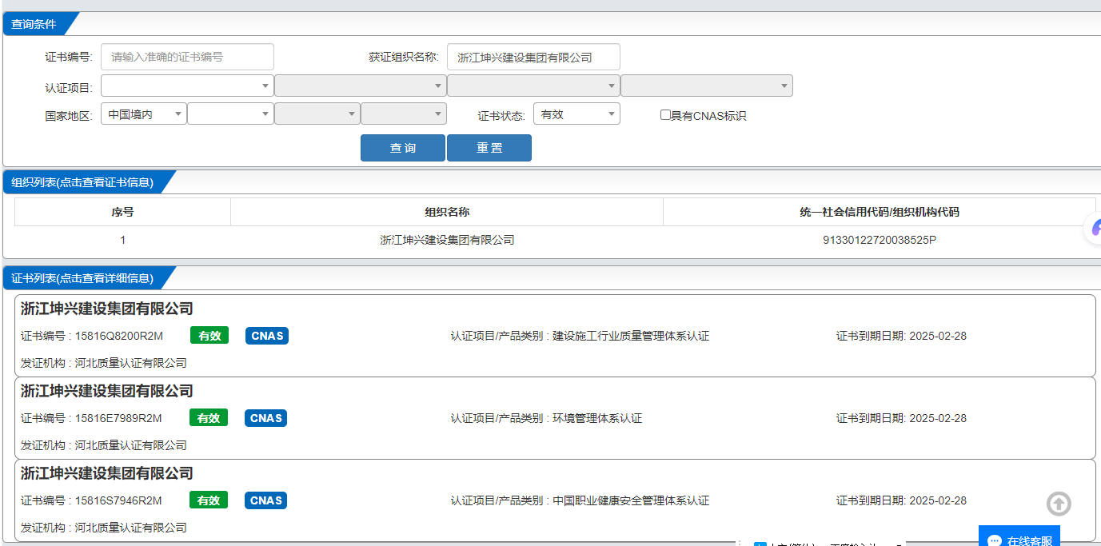Click company title of the quality management certificate card
This screenshot has height=546, width=1101.
(107, 309)
